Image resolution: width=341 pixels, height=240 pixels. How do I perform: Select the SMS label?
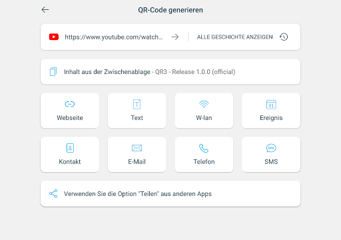point(271,161)
